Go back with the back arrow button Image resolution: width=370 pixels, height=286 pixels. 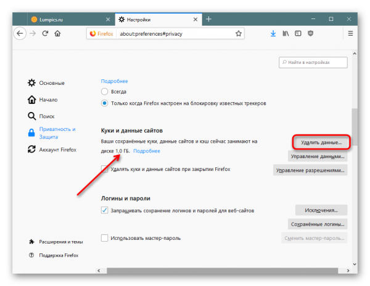click(20, 33)
